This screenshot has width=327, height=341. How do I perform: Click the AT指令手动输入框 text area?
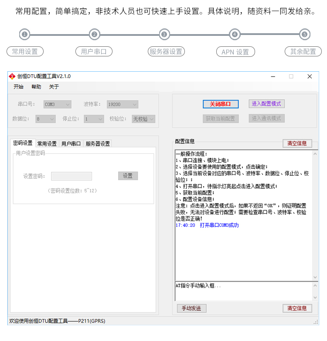pos(244,292)
